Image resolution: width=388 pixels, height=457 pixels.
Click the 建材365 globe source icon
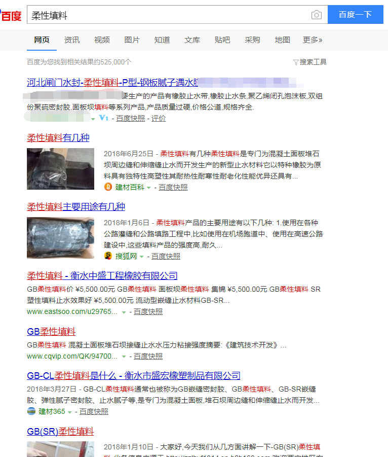pyautogui.click(x=31, y=411)
